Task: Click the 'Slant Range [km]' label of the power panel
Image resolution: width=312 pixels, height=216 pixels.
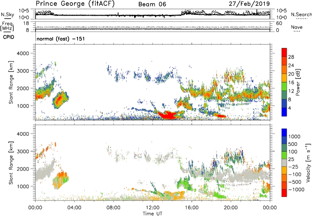Action: 11,82
